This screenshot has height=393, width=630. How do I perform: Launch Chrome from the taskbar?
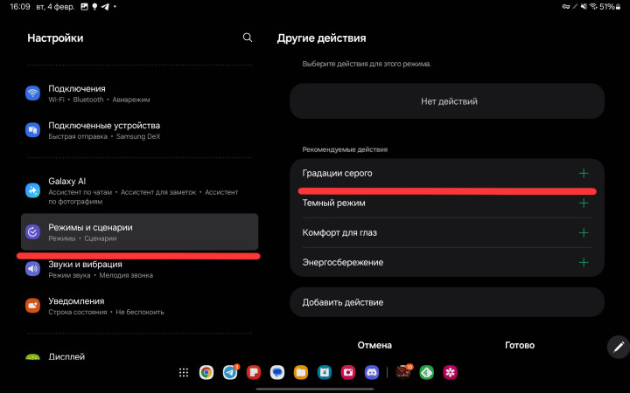(206, 372)
